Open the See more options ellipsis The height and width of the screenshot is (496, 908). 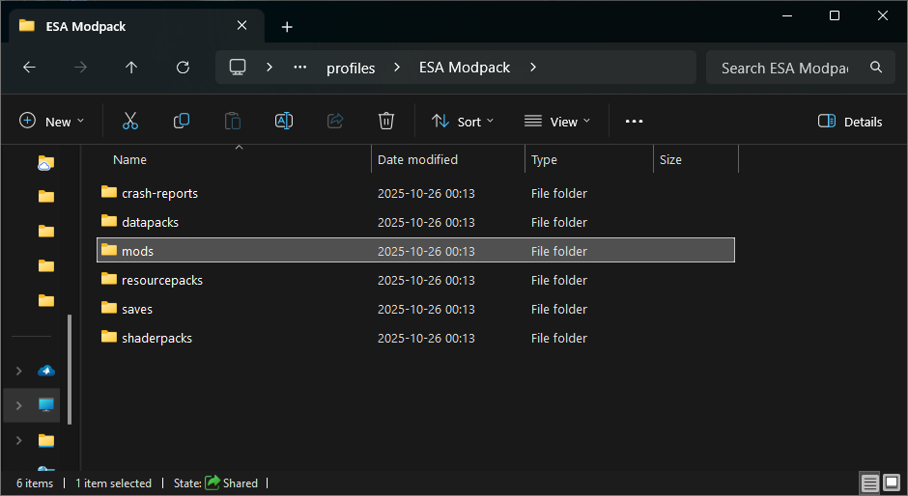[x=634, y=122]
